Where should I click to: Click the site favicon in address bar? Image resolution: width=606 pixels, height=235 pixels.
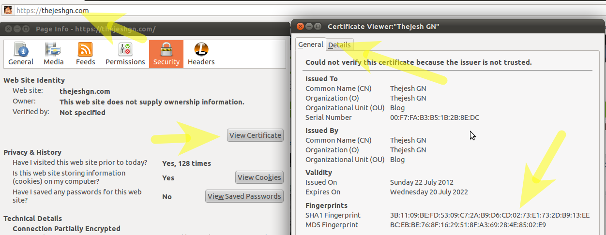click(x=8, y=10)
